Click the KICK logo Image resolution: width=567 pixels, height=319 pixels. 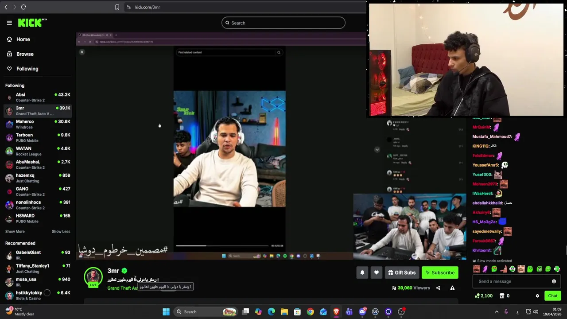click(32, 23)
